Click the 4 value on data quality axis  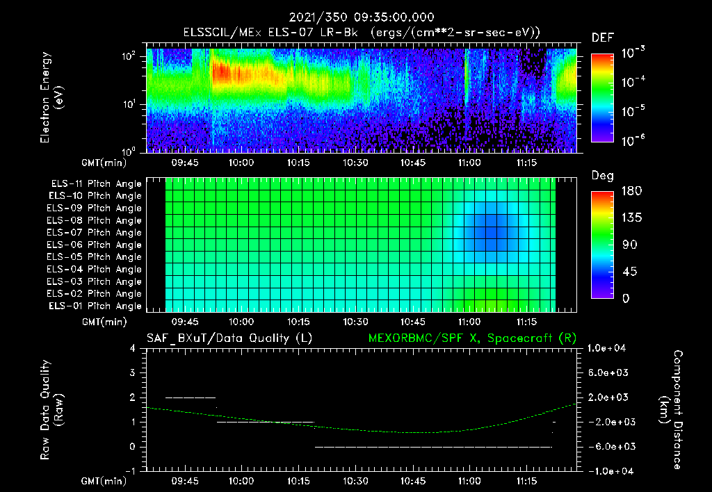tap(133, 348)
